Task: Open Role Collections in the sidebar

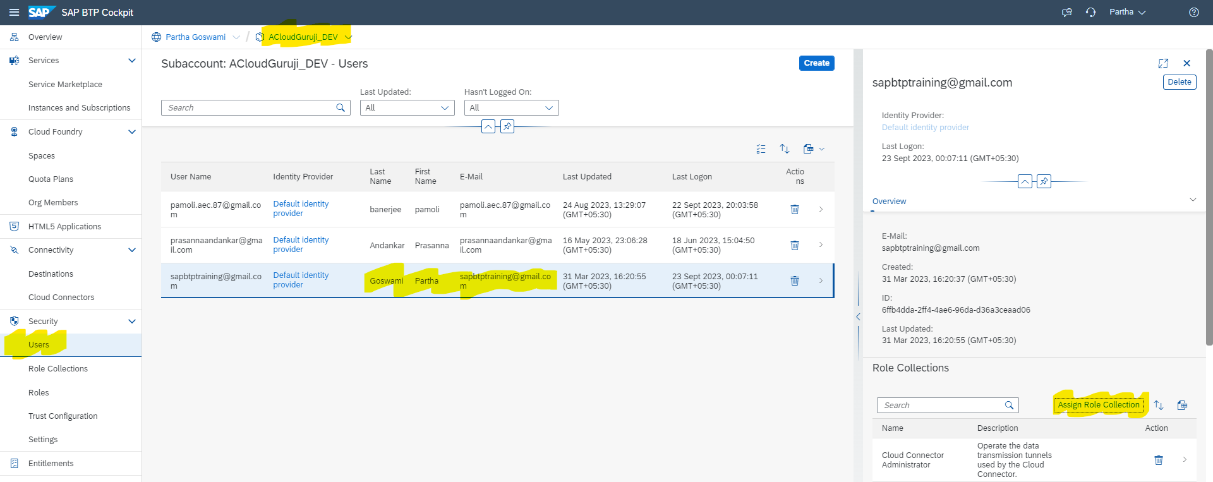Action: tap(58, 369)
